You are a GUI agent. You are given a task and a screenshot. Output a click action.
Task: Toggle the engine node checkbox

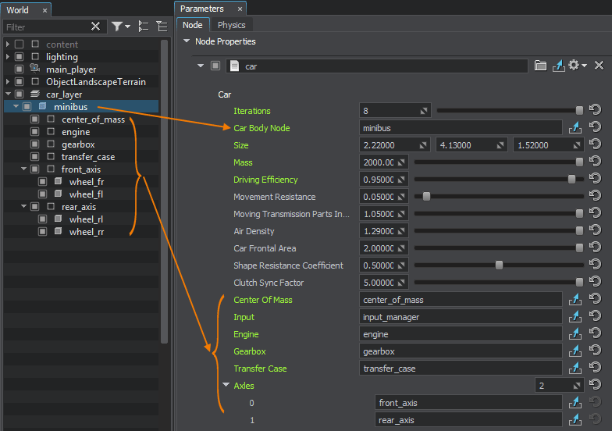[34, 132]
